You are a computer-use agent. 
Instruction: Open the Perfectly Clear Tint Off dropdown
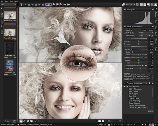pos(146,33)
